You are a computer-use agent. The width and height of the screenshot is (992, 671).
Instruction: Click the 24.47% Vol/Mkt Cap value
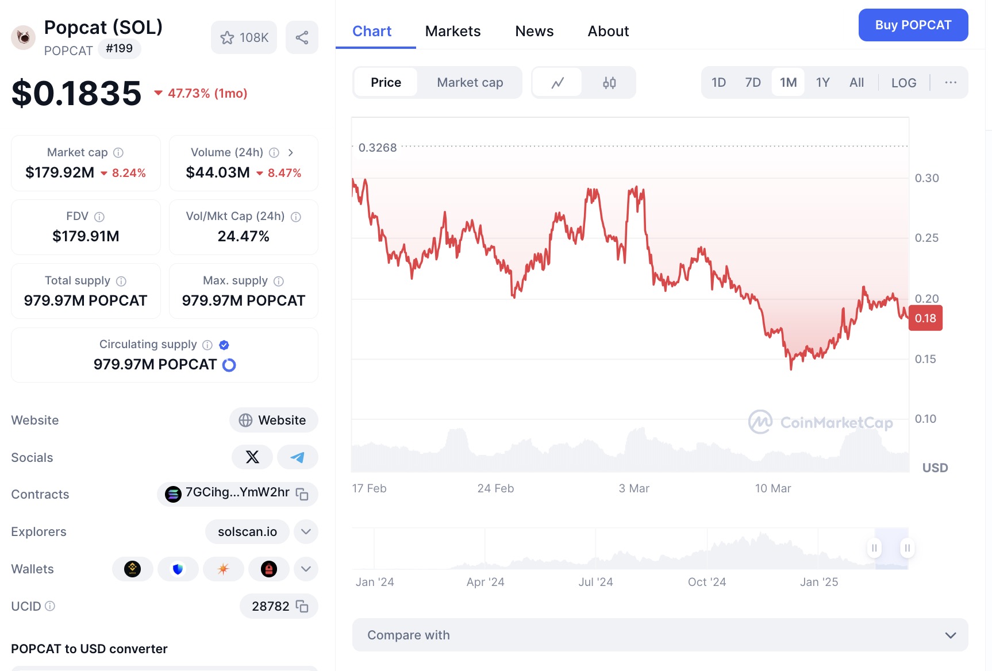tap(244, 236)
